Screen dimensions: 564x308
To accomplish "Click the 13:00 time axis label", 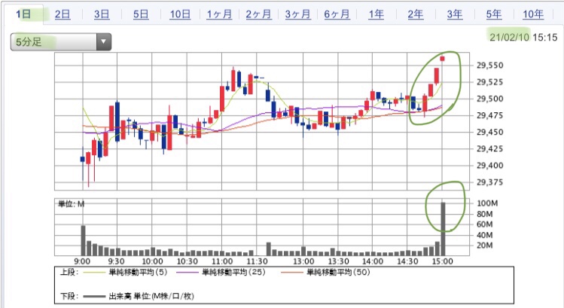I will 303,261.
